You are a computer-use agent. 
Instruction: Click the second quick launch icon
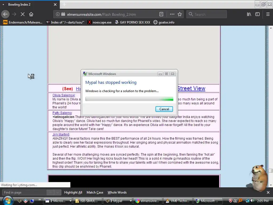[x=26, y=201]
